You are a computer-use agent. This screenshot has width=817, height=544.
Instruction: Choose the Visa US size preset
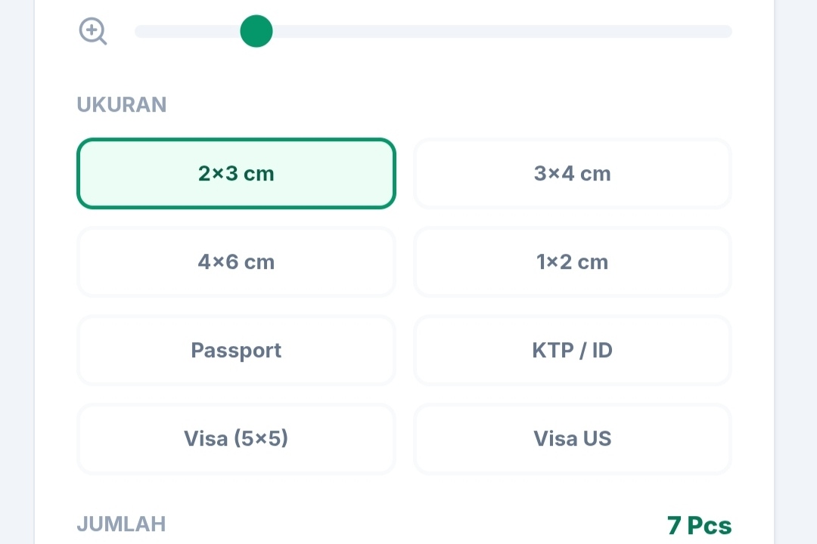pos(573,439)
